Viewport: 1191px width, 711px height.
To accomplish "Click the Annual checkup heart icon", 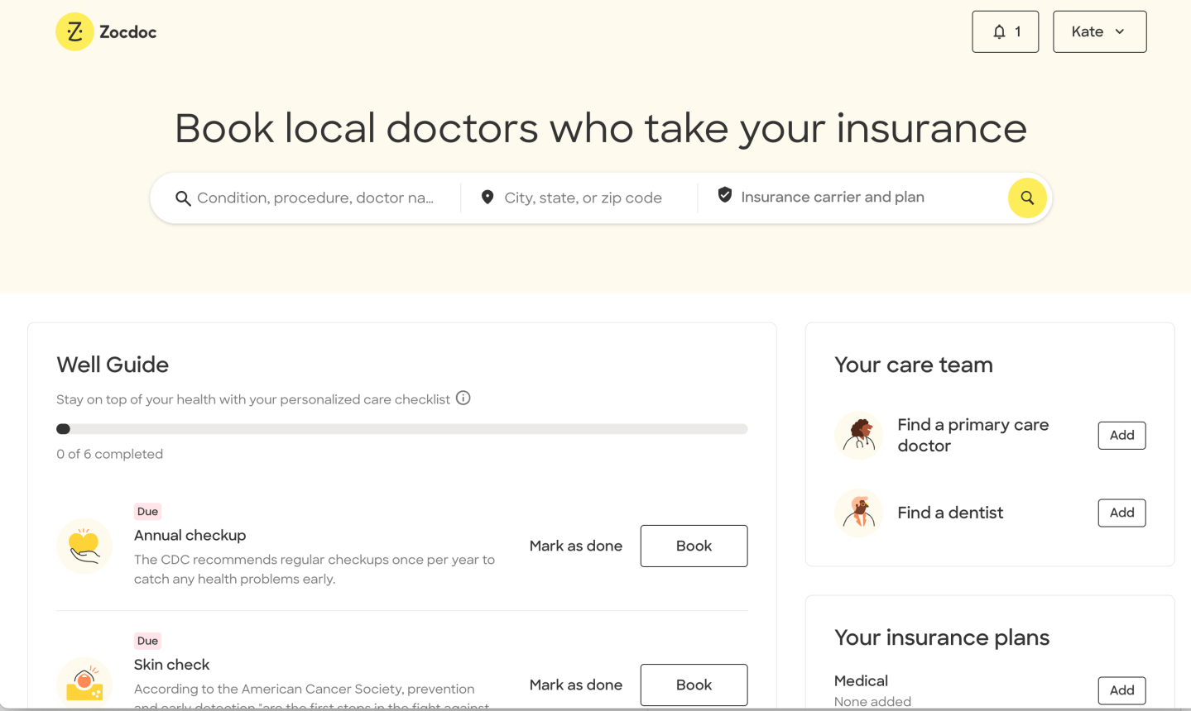I will point(84,546).
